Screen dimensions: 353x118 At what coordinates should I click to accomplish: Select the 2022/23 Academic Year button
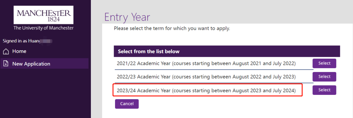(x=324, y=77)
